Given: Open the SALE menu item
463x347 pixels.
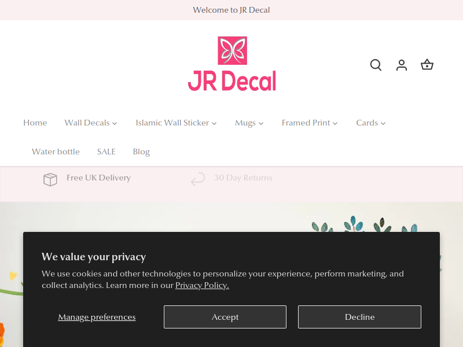Looking at the screenshot, I should [x=106, y=152].
